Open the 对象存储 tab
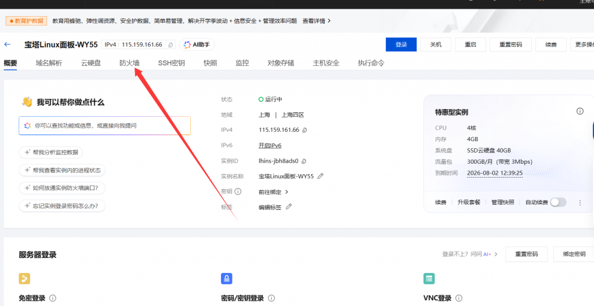 tap(281, 63)
